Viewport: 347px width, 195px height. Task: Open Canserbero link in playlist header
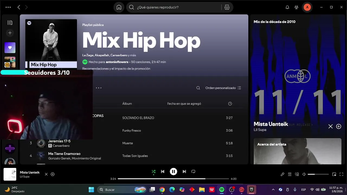coord(119,55)
